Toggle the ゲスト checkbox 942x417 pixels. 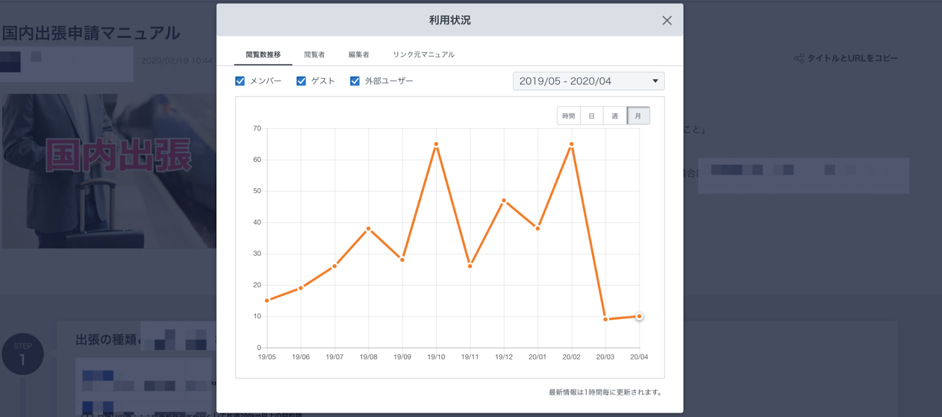point(301,81)
